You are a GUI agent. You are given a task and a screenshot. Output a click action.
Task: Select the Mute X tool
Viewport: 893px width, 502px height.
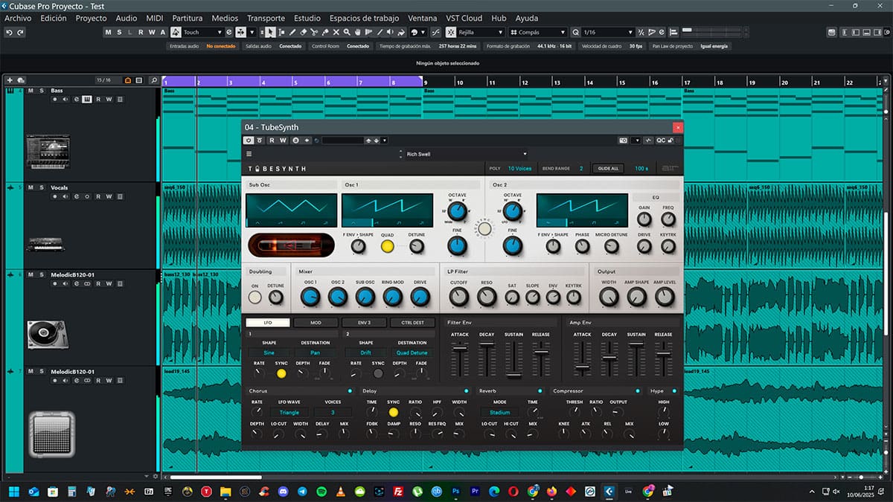coord(336,33)
